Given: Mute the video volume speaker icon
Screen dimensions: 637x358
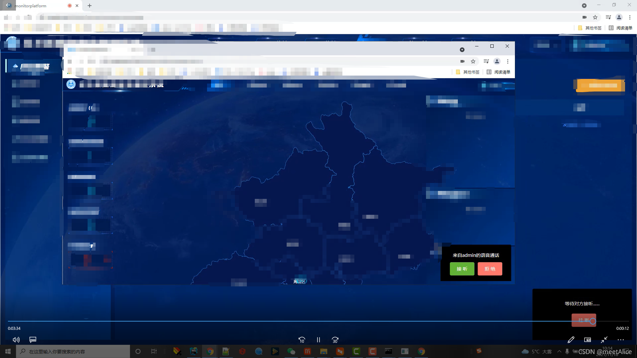Looking at the screenshot, I should (x=16, y=340).
